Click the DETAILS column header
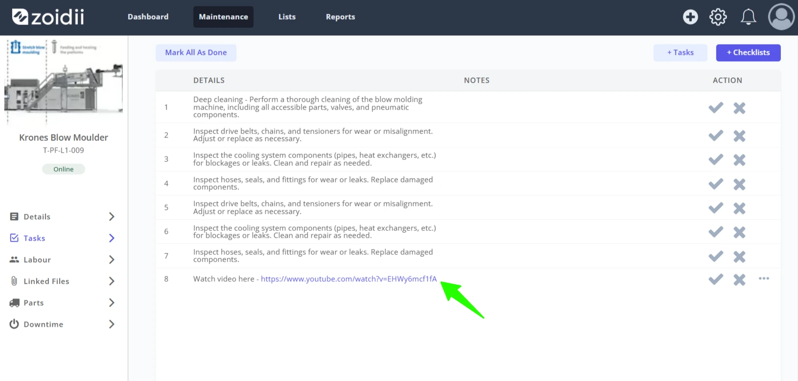This screenshot has height=381, width=798. (209, 80)
